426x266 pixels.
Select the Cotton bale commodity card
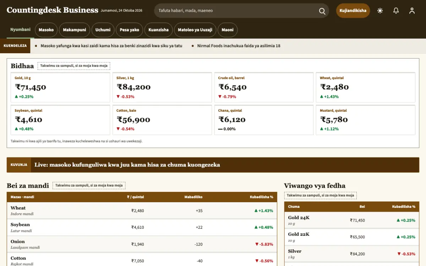[x=162, y=120]
